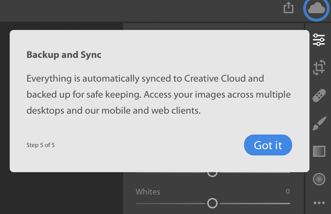Click the Got it button
Viewport: 331px width, 214px height.
click(x=268, y=145)
